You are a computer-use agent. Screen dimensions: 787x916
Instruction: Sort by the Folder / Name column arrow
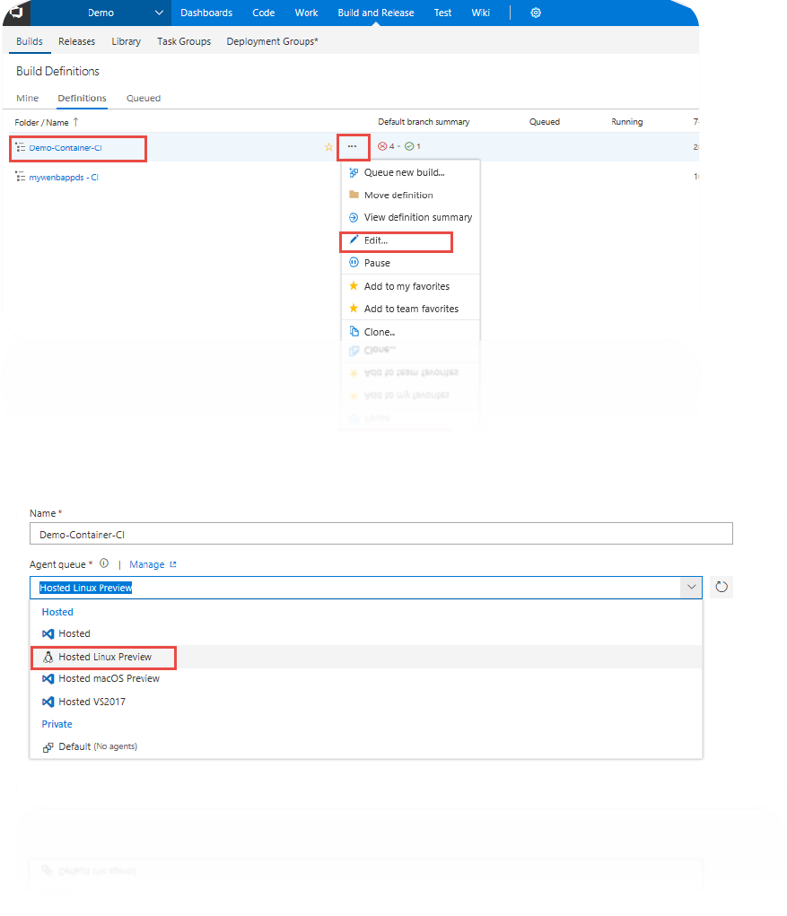(x=75, y=122)
